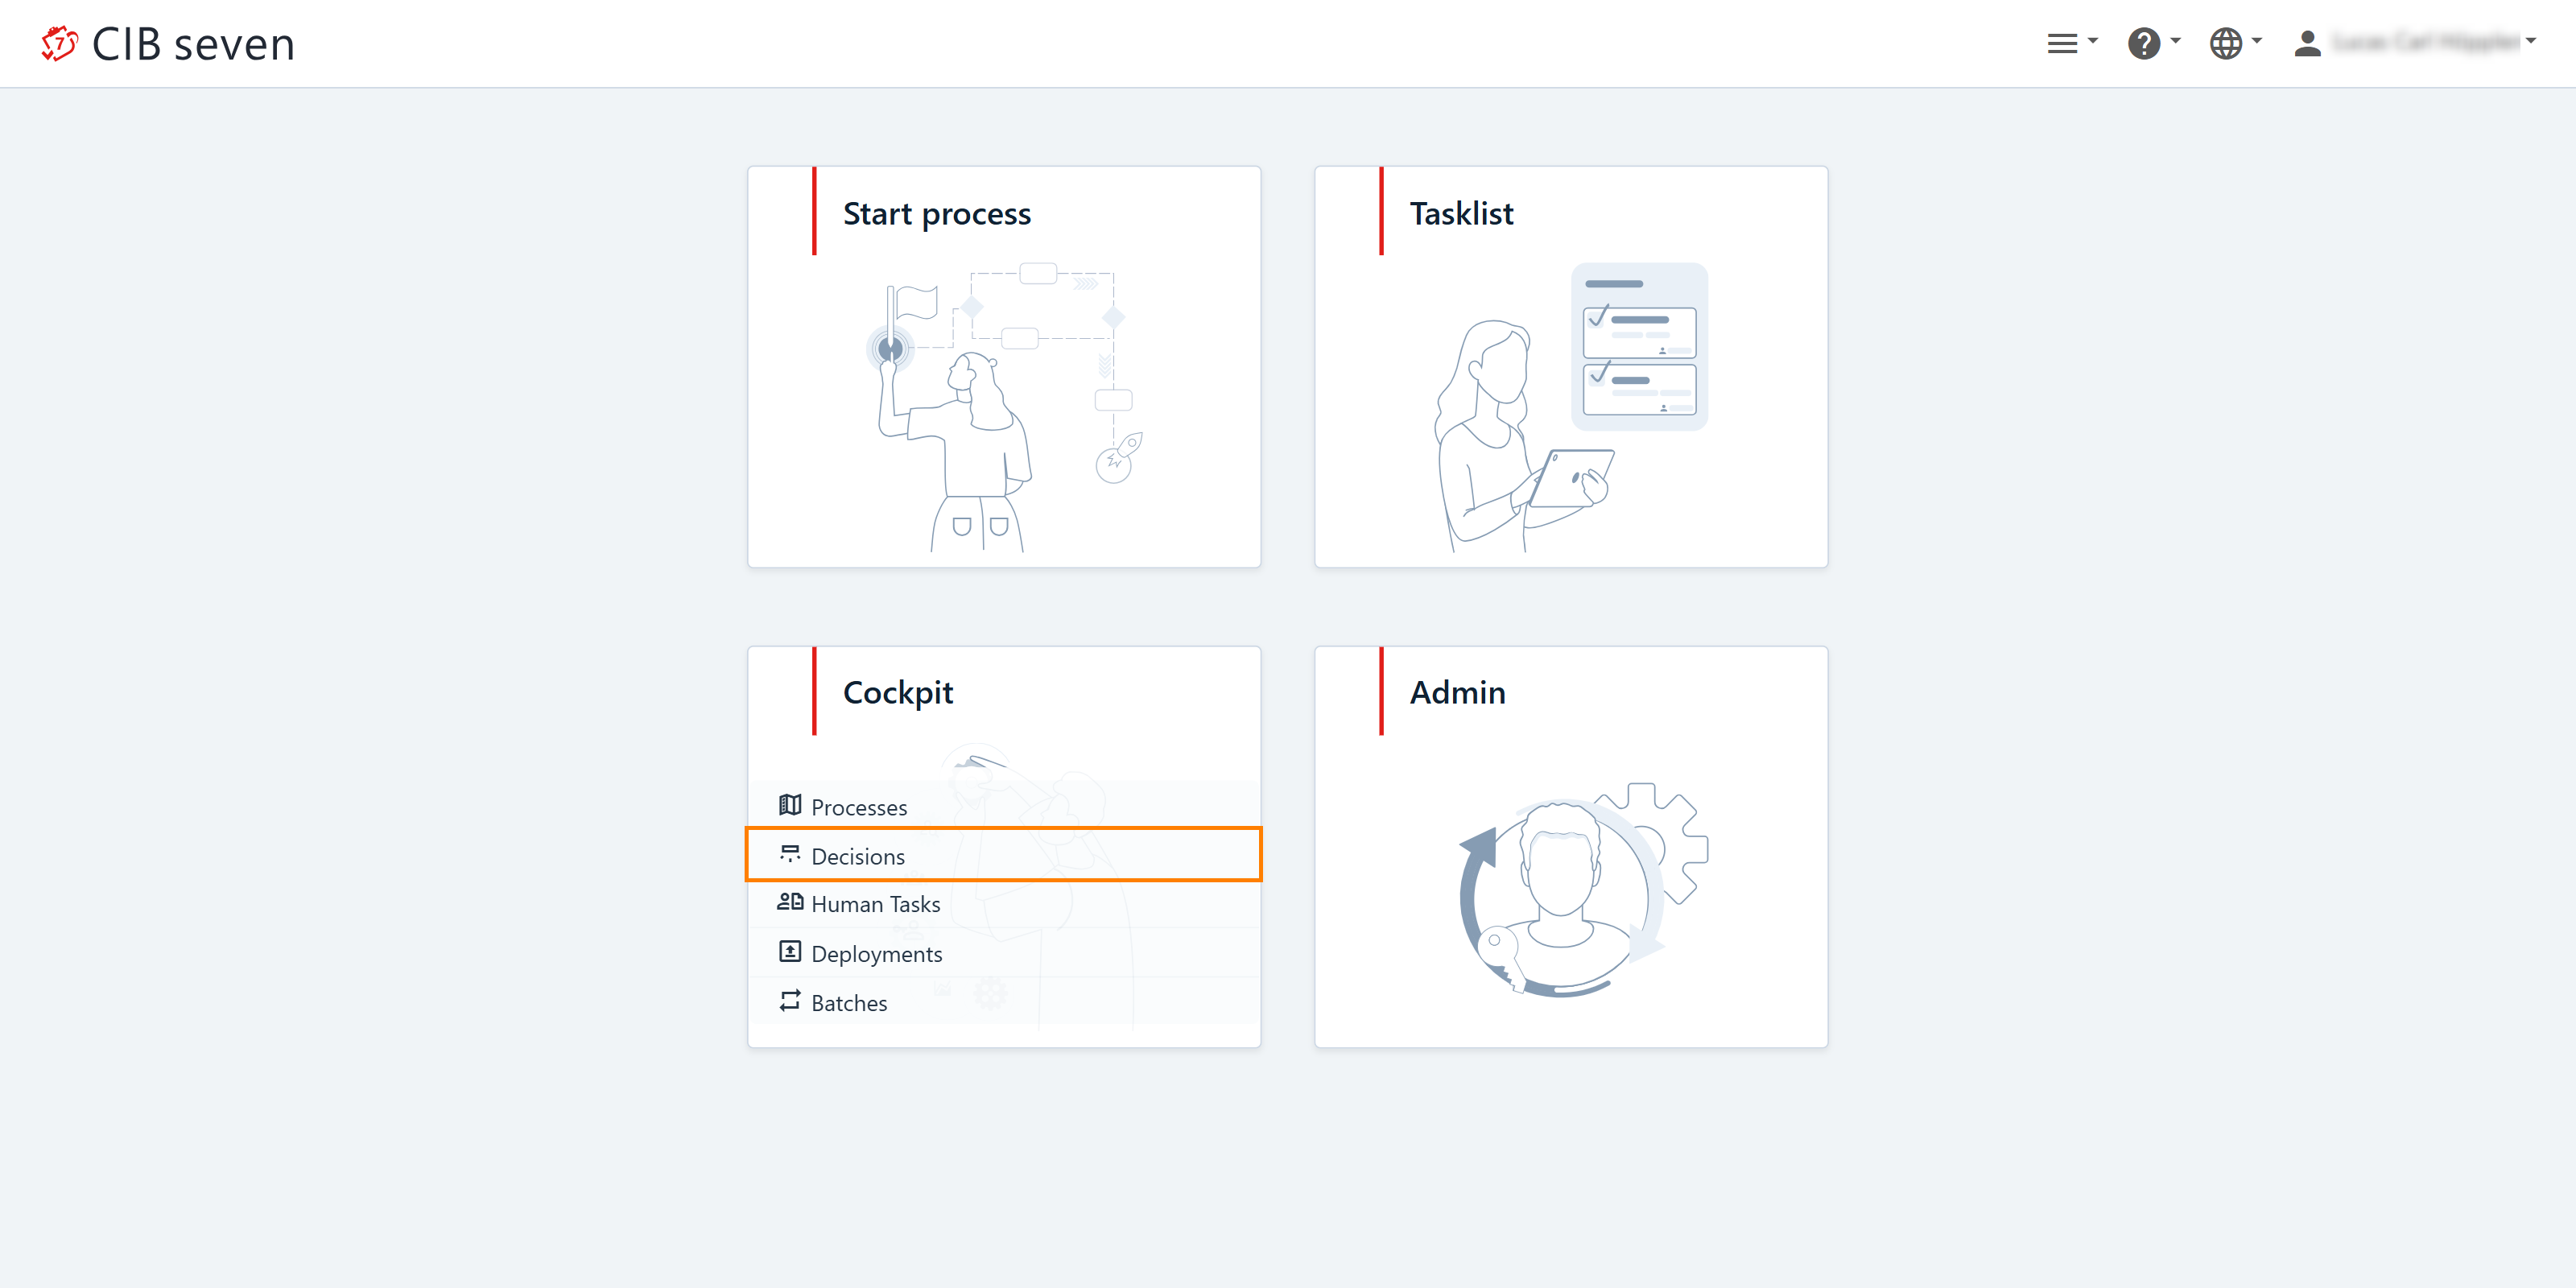2576x1288 pixels.
Task: Select Decisions in the Cockpit list
Action: (858, 856)
